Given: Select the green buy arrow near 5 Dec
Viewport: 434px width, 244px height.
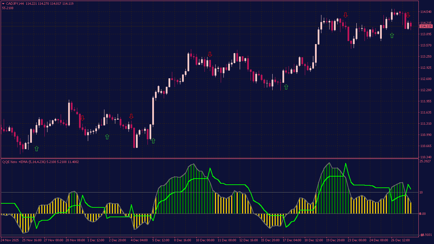Looking at the screenshot, I should [x=153, y=141].
